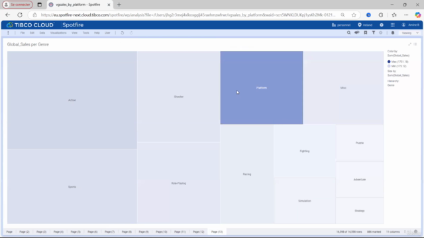This screenshot has width=424, height=238.
Task: Select the Puzzle treemap tile
Action: (x=360, y=143)
